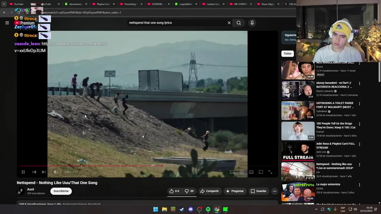Viewport: 381px width, 214px height.
Task: Click the search magnifier button
Action: [x=239, y=23]
